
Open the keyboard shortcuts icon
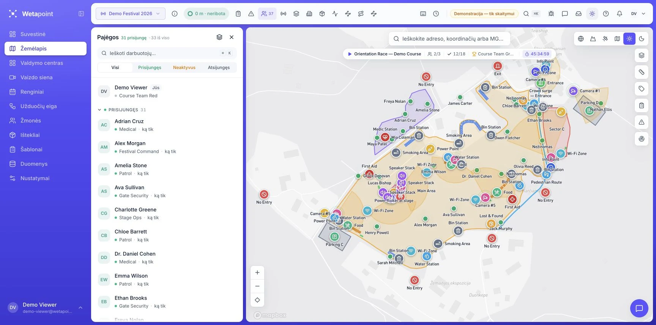423,14
